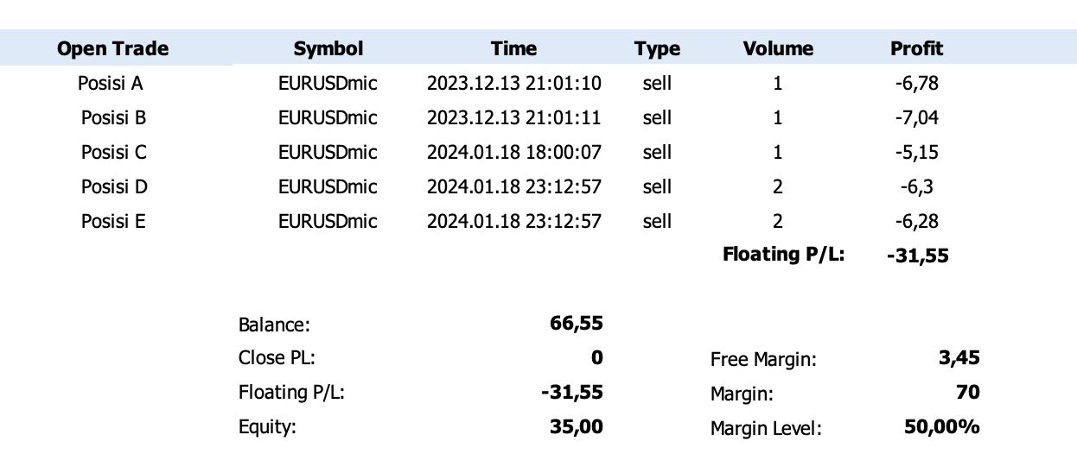Click the Balance value 66,55

coord(577,324)
